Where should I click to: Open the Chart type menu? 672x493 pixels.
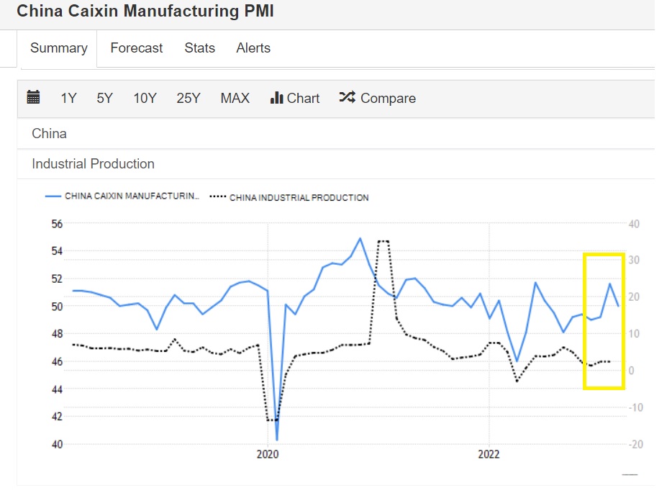pyautogui.click(x=295, y=98)
